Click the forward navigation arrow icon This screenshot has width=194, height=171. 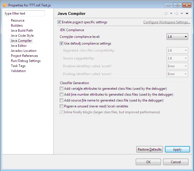(x=176, y=13)
